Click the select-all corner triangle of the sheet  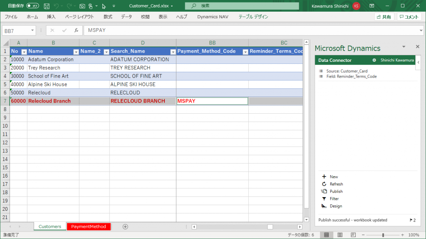pyautogui.click(x=6, y=43)
